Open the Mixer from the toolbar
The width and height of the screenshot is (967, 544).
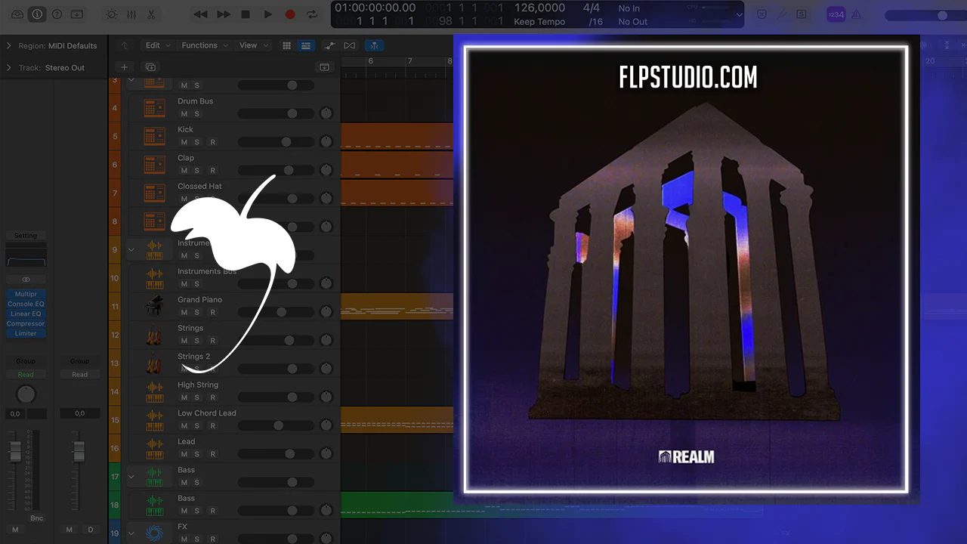[131, 14]
